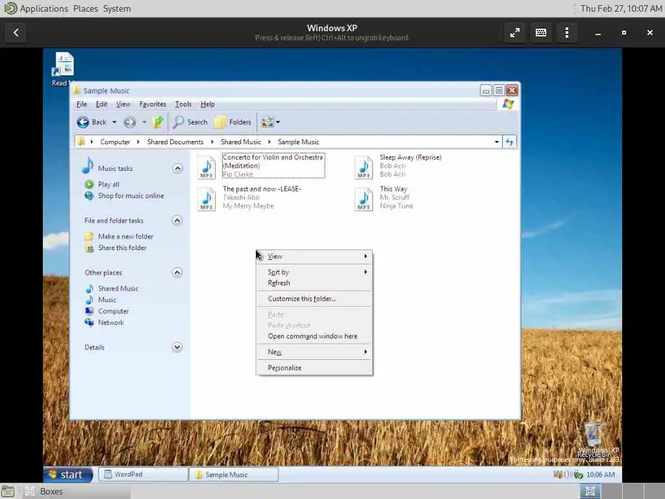Click the Music link in Other places

[x=107, y=300]
